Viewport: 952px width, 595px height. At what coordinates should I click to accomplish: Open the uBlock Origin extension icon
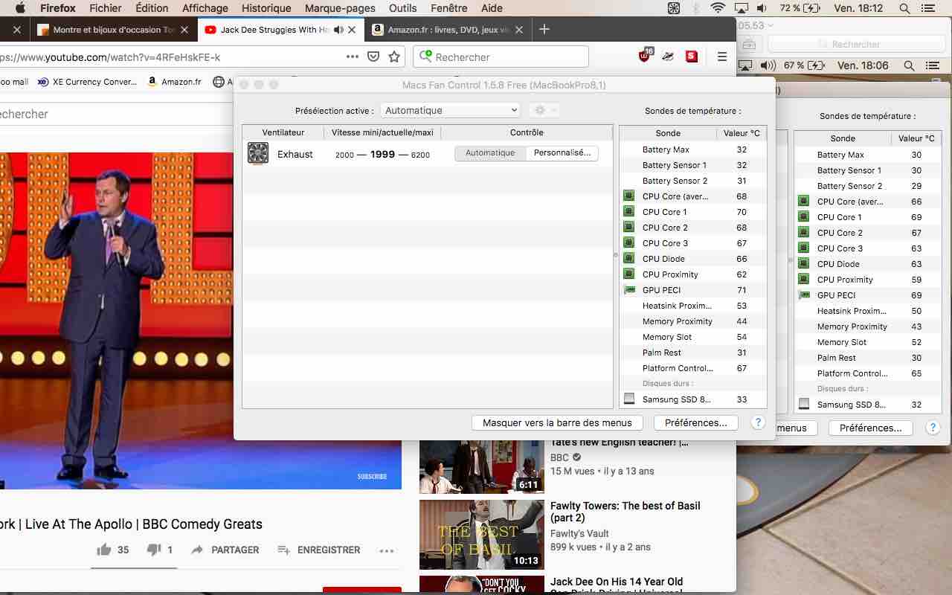645,56
